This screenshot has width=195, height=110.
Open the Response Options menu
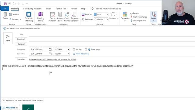[x=74, y=17]
